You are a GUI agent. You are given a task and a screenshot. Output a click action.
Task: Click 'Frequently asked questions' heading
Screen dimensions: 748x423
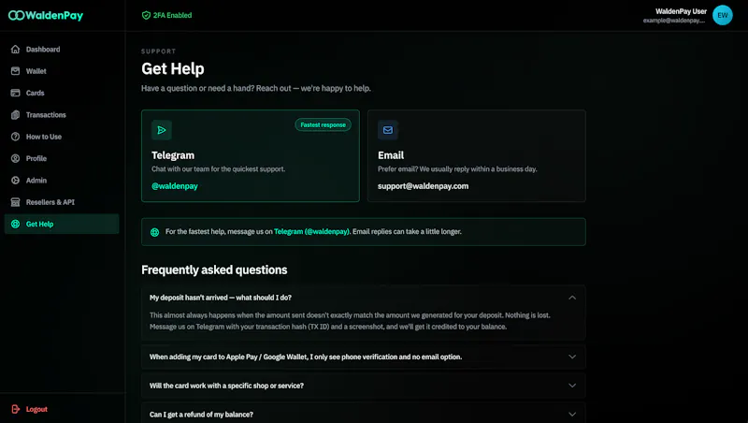coord(214,270)
